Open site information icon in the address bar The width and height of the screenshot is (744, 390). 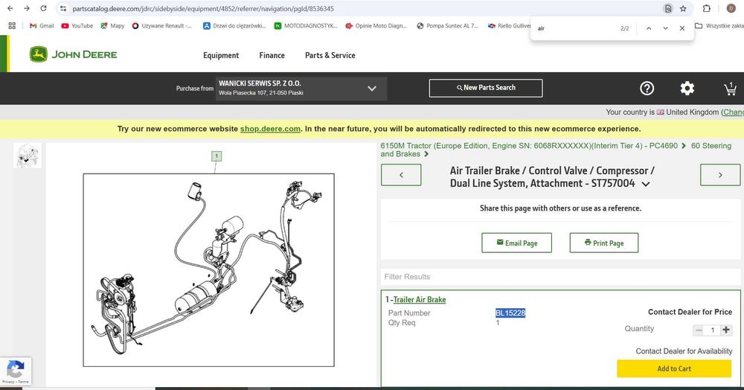(x=63, y=8)
